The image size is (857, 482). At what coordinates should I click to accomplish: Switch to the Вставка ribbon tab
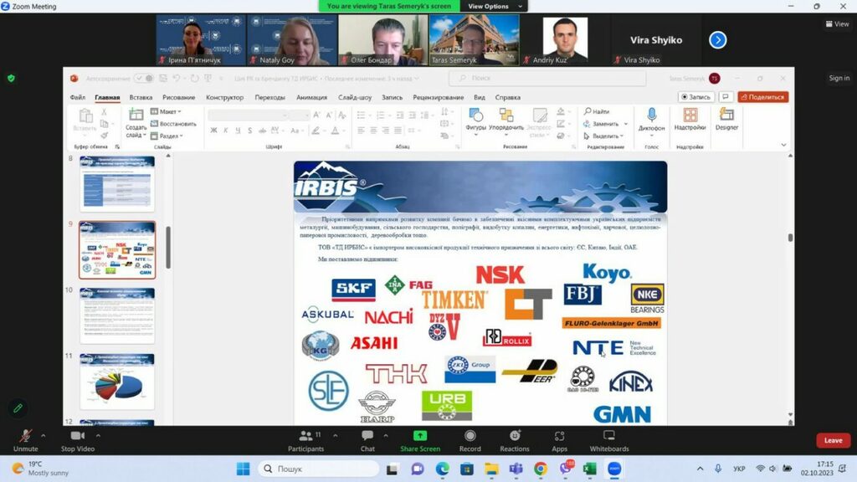[x=141, y=97]
